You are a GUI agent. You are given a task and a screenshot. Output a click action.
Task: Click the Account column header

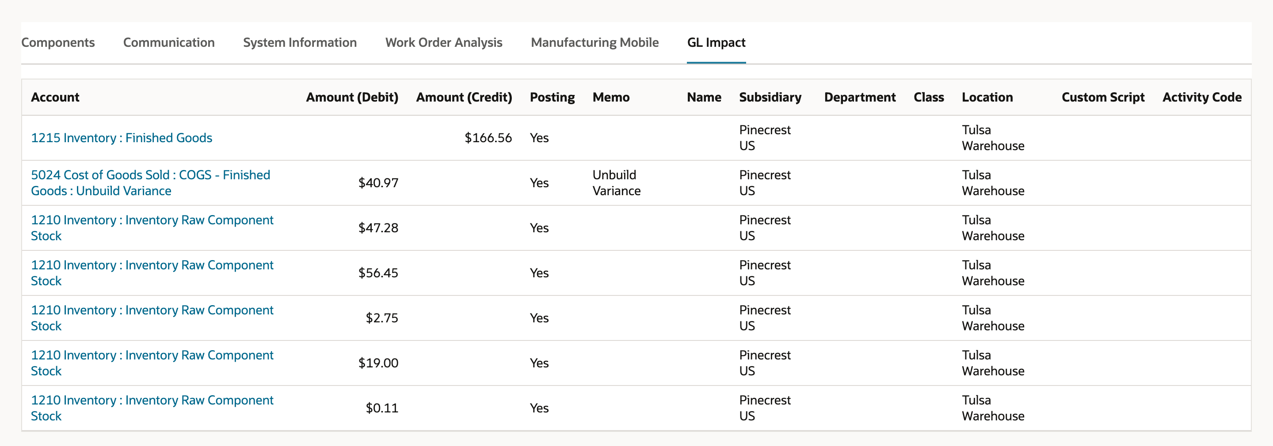[55, 97]
